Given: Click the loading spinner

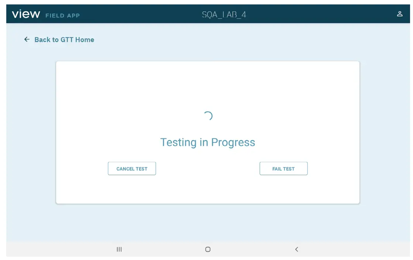Looking at the screenshot, I should coord(208,116).
